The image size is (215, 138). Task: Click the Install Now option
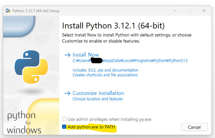click(86, 55)
